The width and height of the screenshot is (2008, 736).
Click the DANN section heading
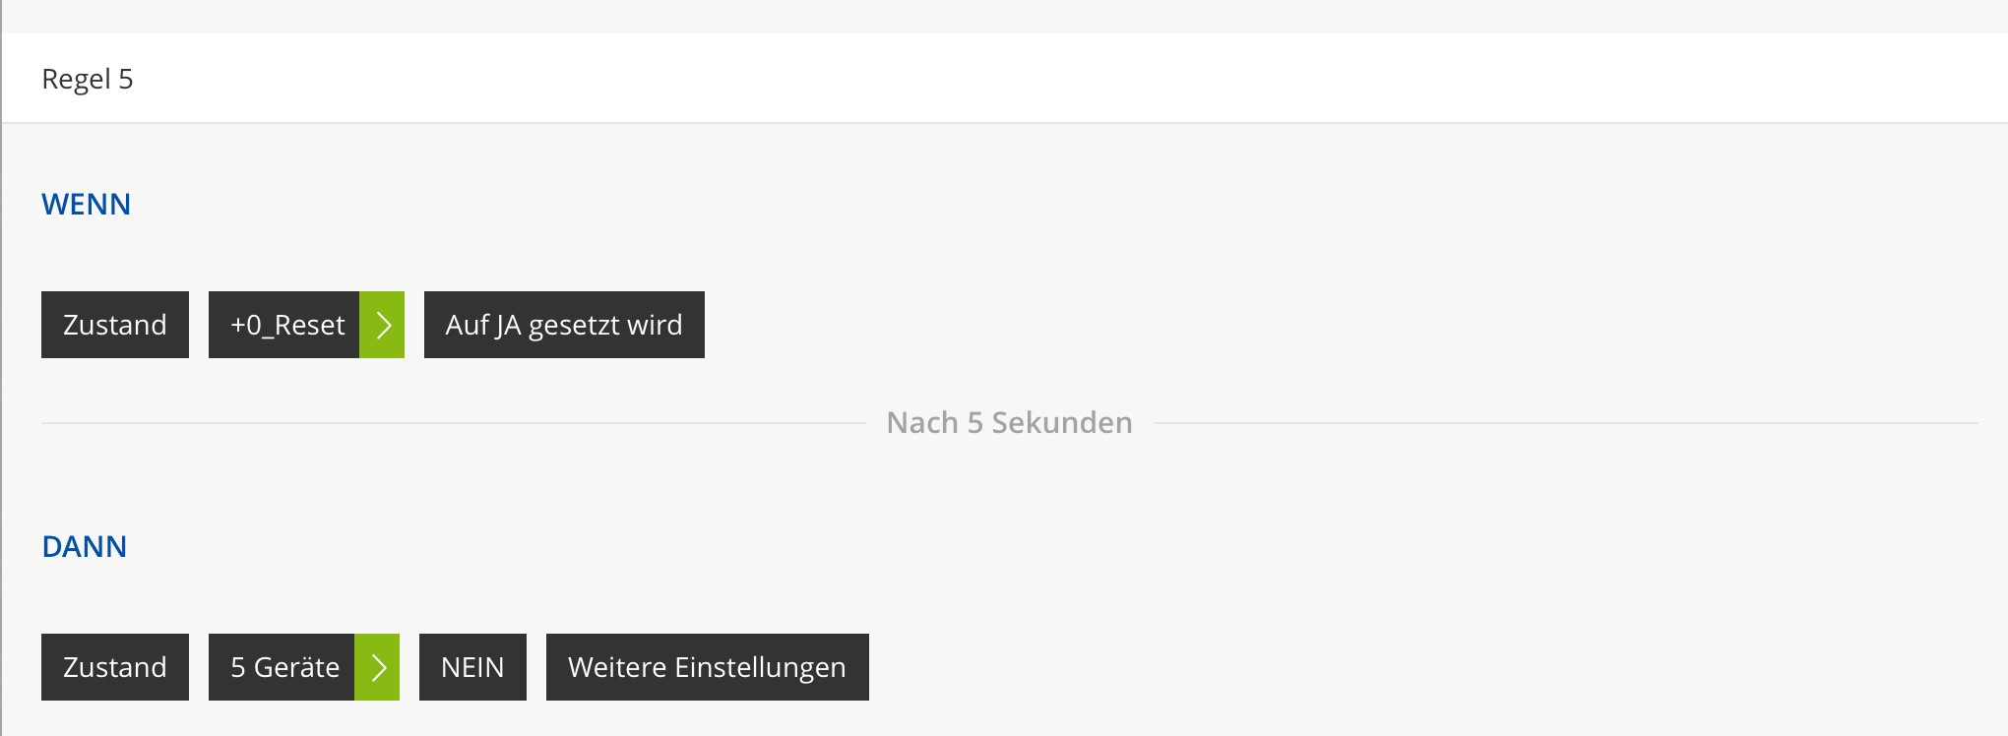(84, 547)
